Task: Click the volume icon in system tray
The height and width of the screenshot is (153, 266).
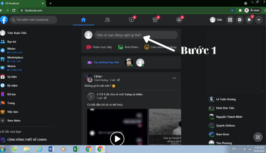Action: pyautogui.click(x=245, y=149)
